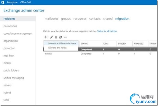
Task: Click the plus new migration batch icon
Action: (45, 37)
